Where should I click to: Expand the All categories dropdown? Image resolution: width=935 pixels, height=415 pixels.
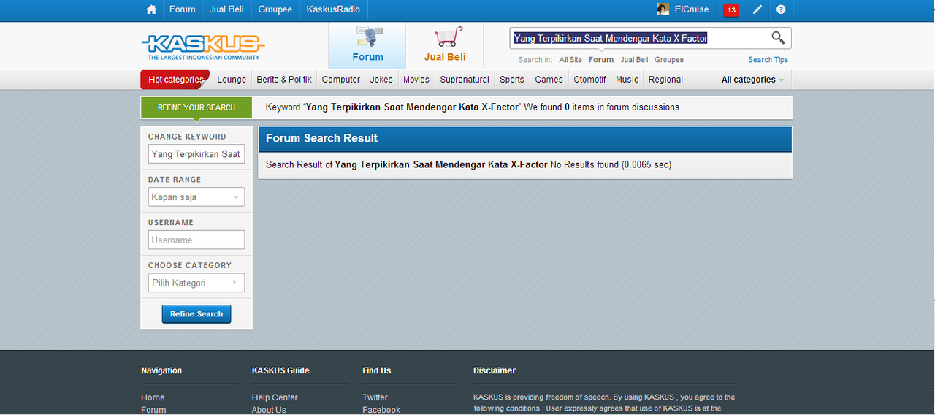[752, 80]
